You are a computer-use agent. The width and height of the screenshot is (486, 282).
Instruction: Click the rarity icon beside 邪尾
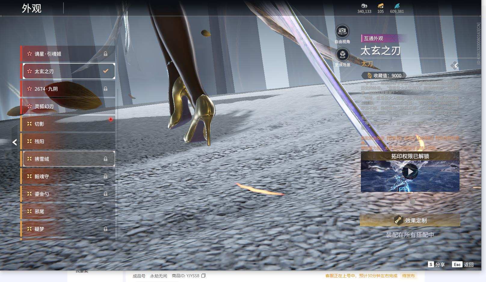[x=29, y=211]
